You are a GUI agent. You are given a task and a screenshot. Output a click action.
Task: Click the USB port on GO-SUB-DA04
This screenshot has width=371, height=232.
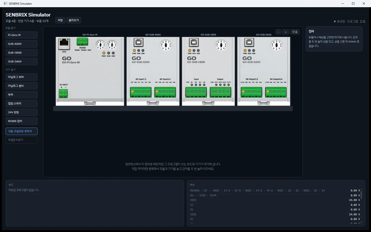tap(249, 43)
